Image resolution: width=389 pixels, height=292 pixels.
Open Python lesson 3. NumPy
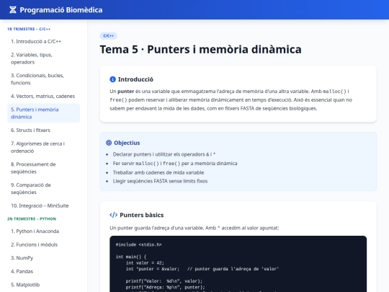pyautogui.click(x=44, y=258)
